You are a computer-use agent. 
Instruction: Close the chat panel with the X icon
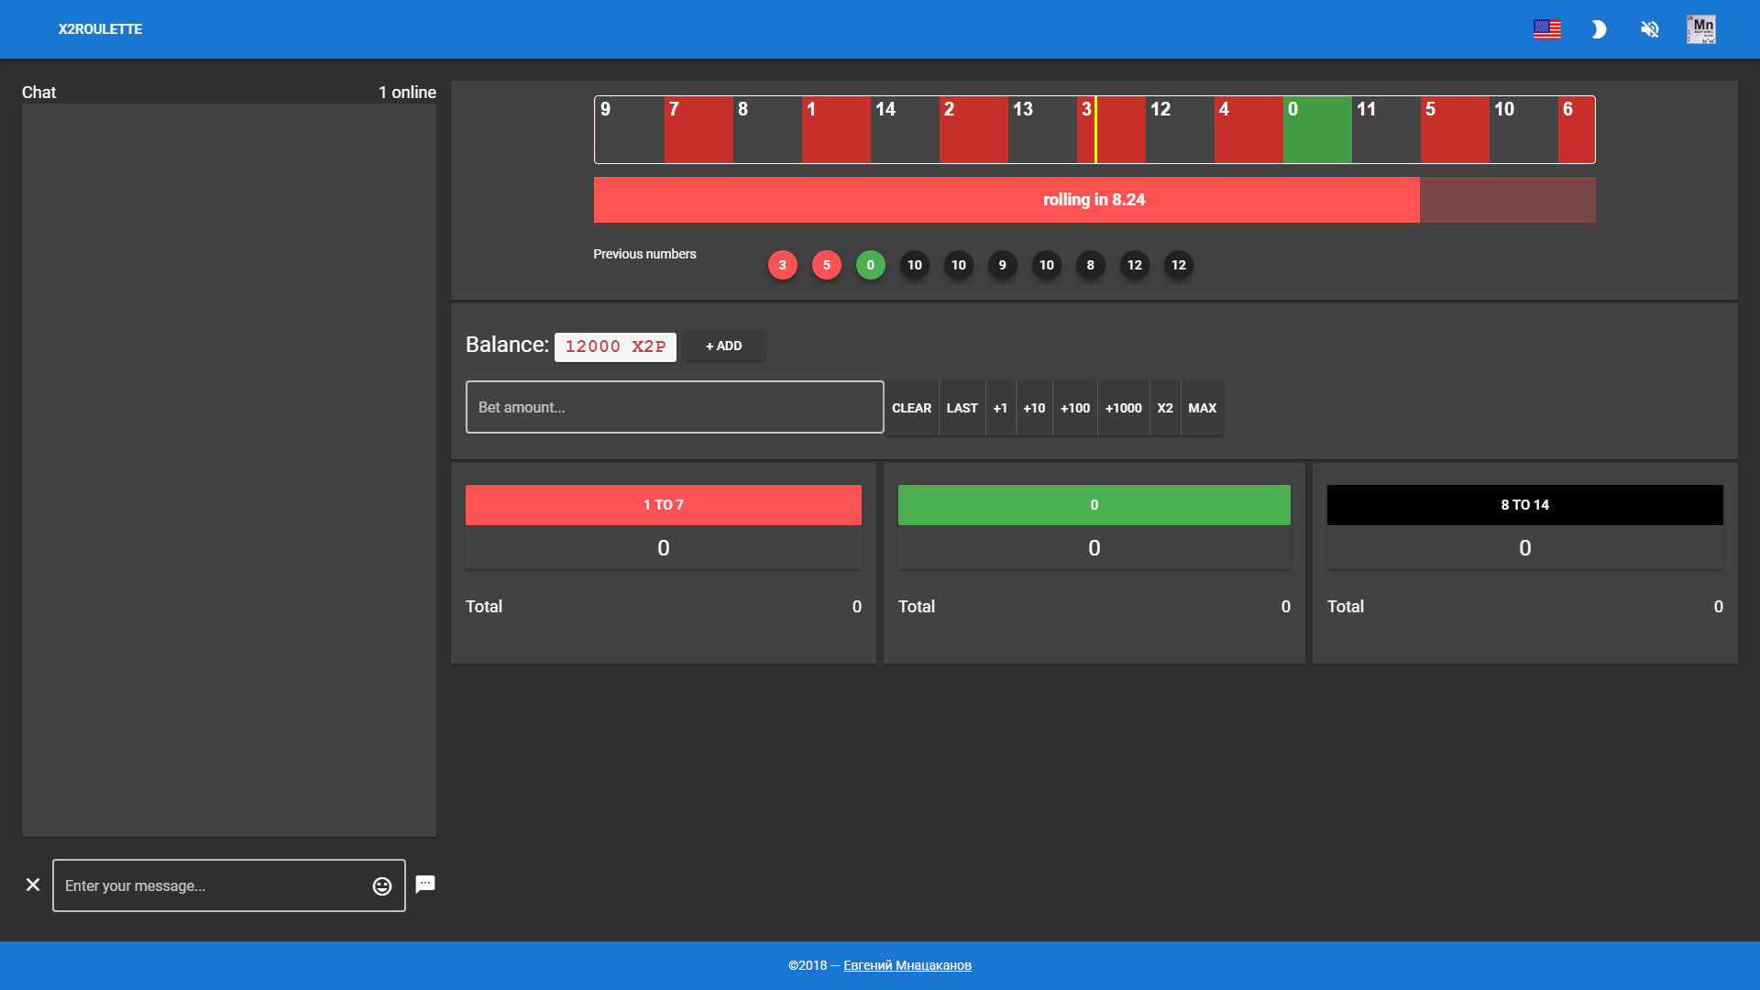34,885
